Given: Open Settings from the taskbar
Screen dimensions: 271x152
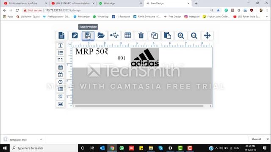Looking at the screenshot, I should (170, 148).
